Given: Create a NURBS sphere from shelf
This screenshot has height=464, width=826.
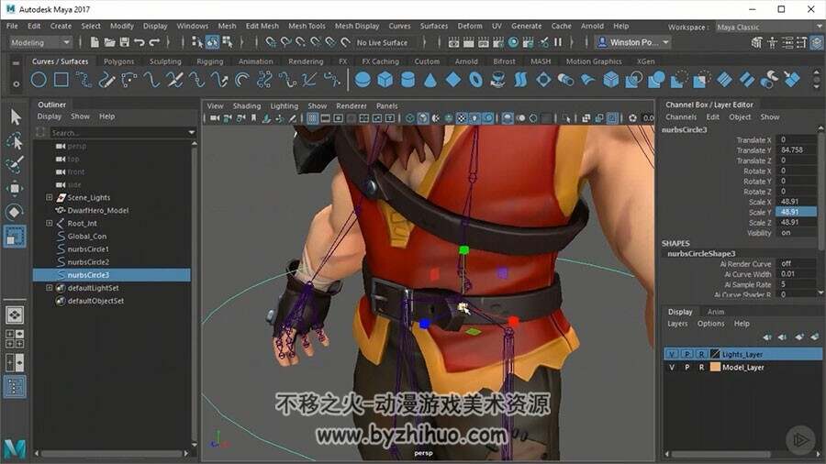Looking at the screenshot, I should tap(363, 80).
